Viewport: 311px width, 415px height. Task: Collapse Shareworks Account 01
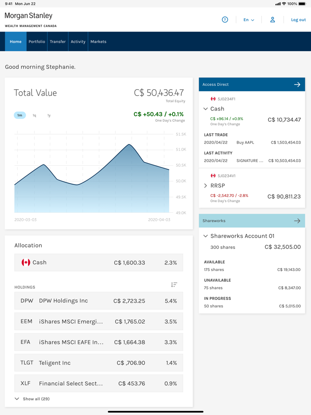click(205, 236)
